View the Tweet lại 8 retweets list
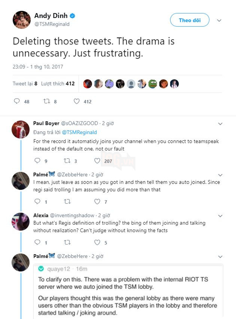This screenshot has height=319, width=236. click(25, 84)
